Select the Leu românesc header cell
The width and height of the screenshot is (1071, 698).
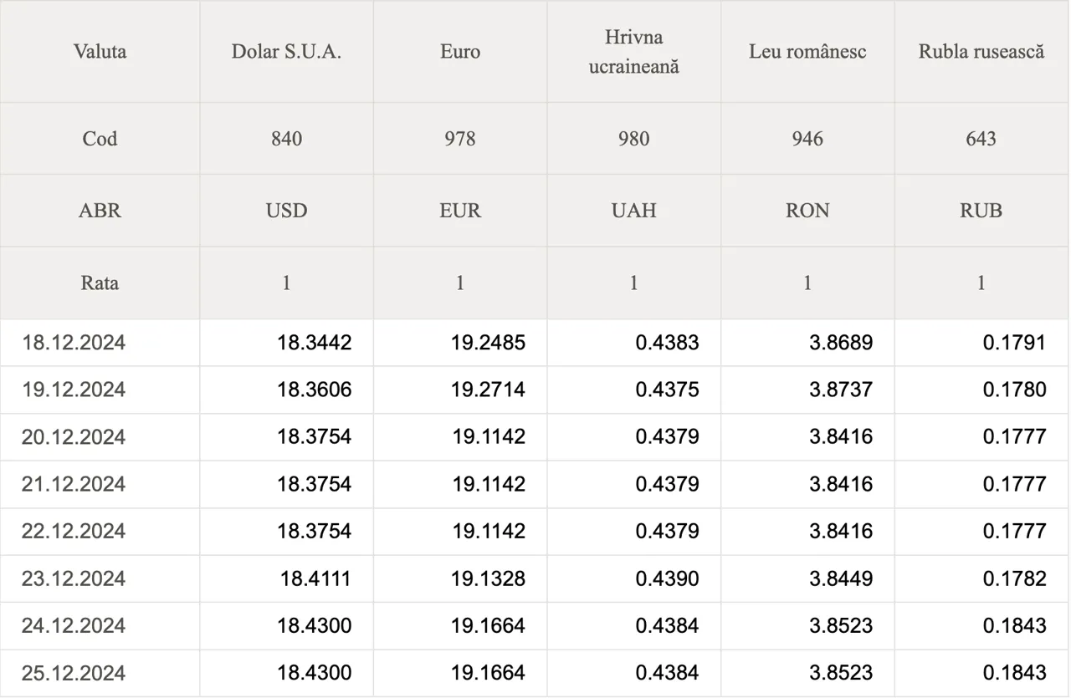(x=807, y=52)
